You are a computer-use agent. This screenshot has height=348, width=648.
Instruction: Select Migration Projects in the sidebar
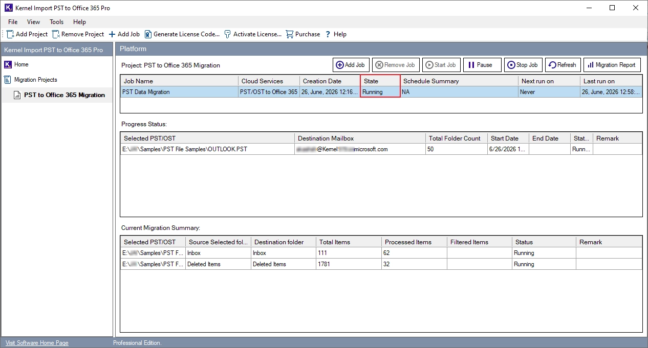click(x=36, y=80)
